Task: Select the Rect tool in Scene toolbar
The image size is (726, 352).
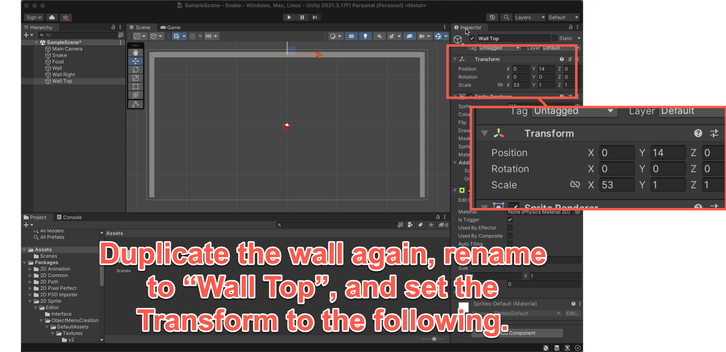Action: point(135,86)
